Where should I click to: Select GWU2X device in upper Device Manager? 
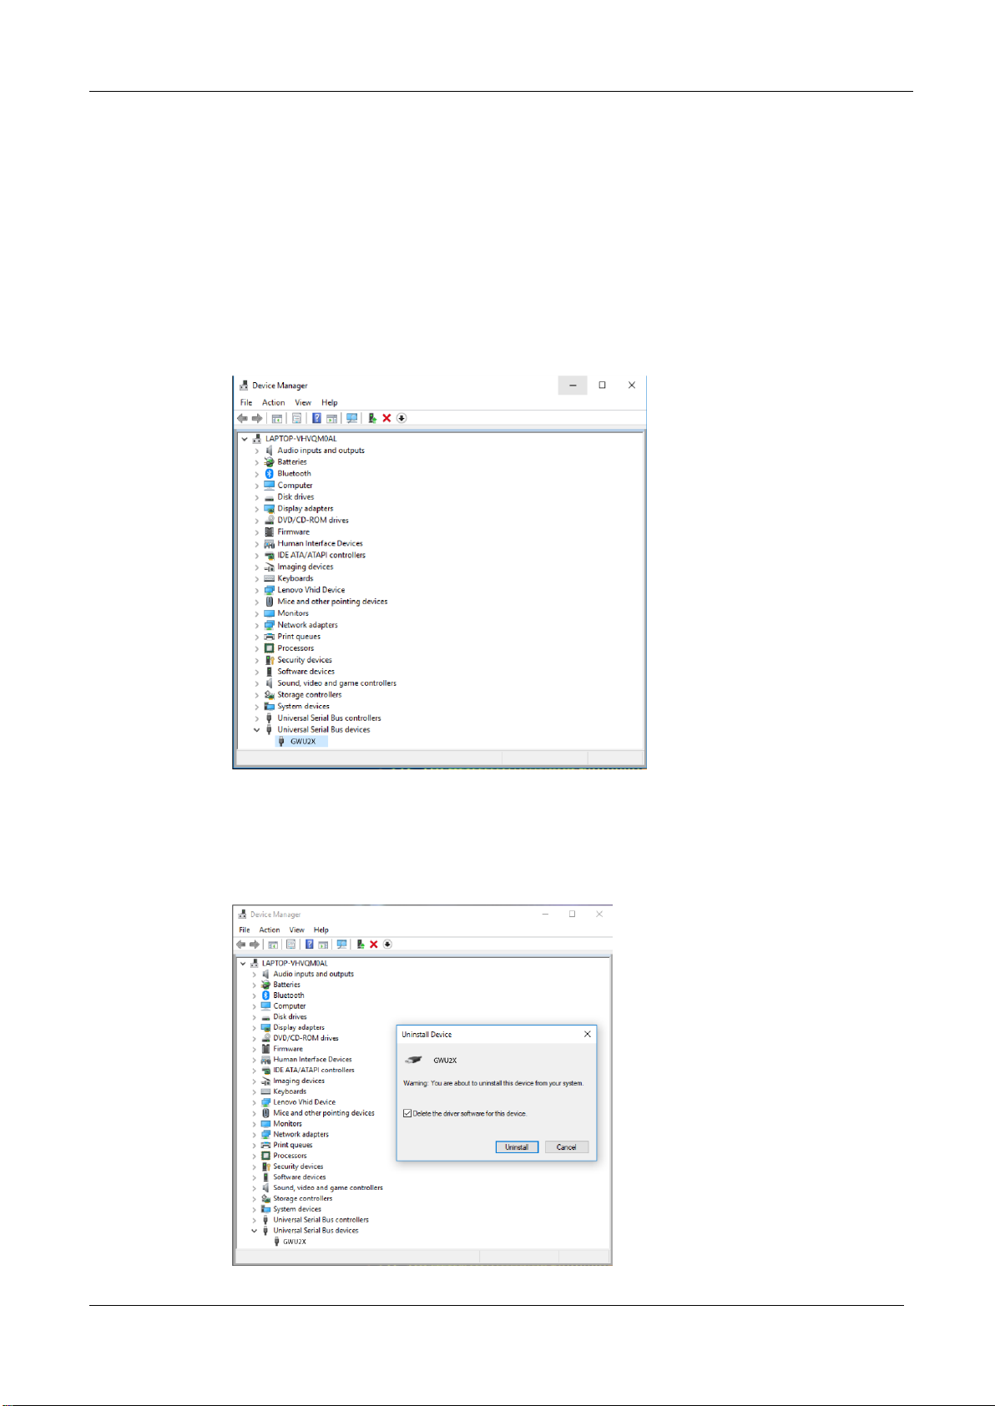click(x=303, y=741)
